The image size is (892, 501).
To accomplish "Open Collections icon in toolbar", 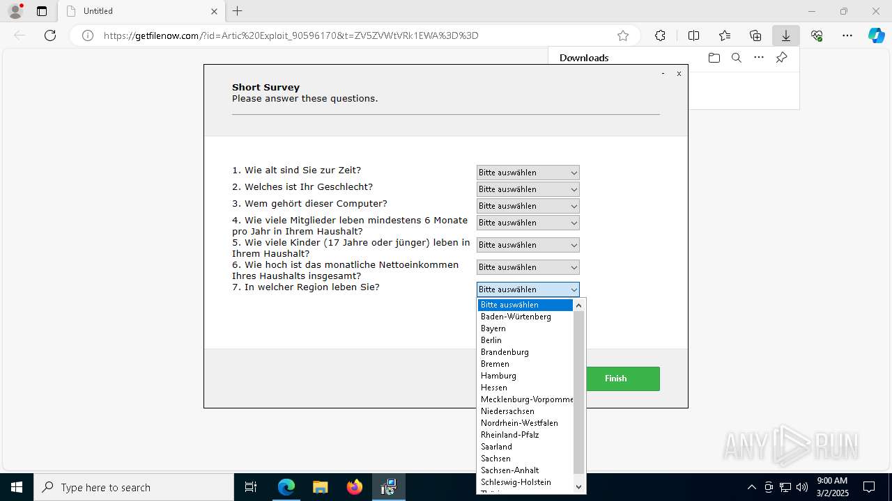I will (x=755, y=35).
